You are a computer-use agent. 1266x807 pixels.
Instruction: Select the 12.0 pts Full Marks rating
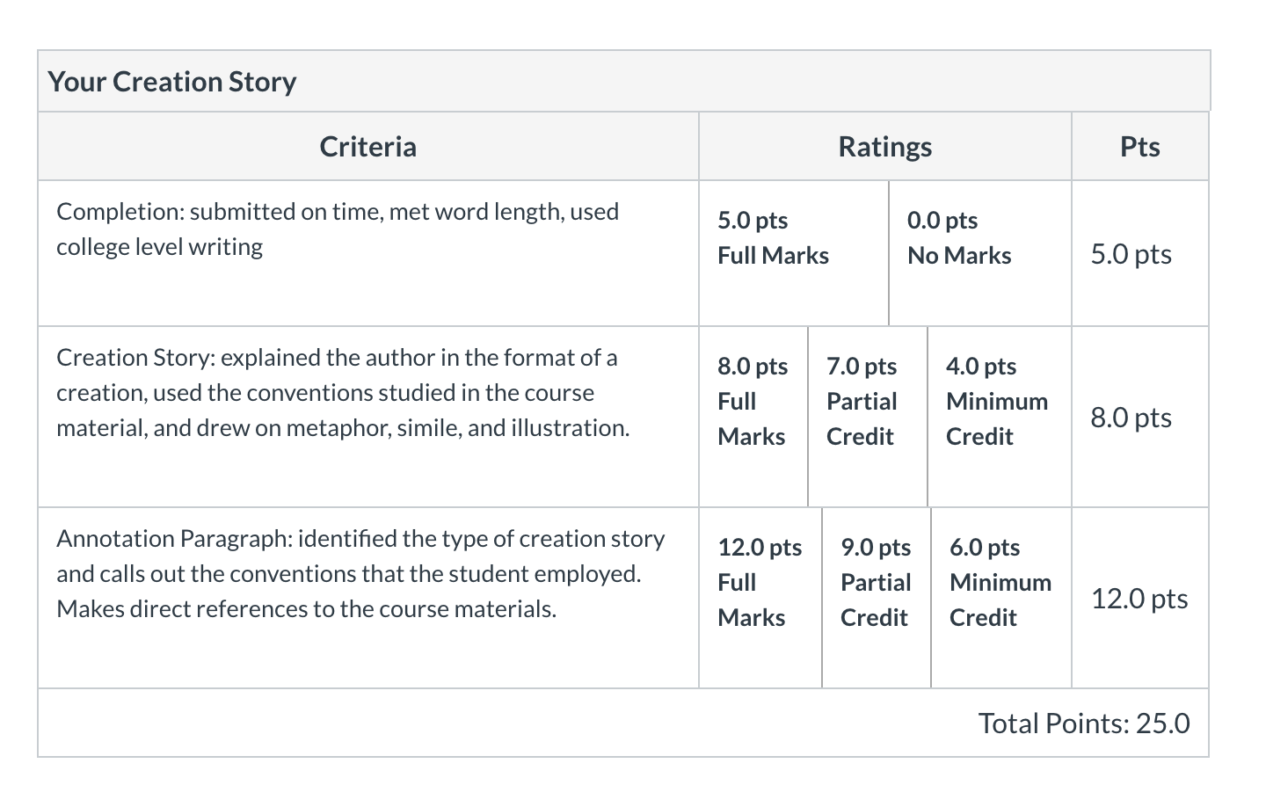tap(760, 583)
